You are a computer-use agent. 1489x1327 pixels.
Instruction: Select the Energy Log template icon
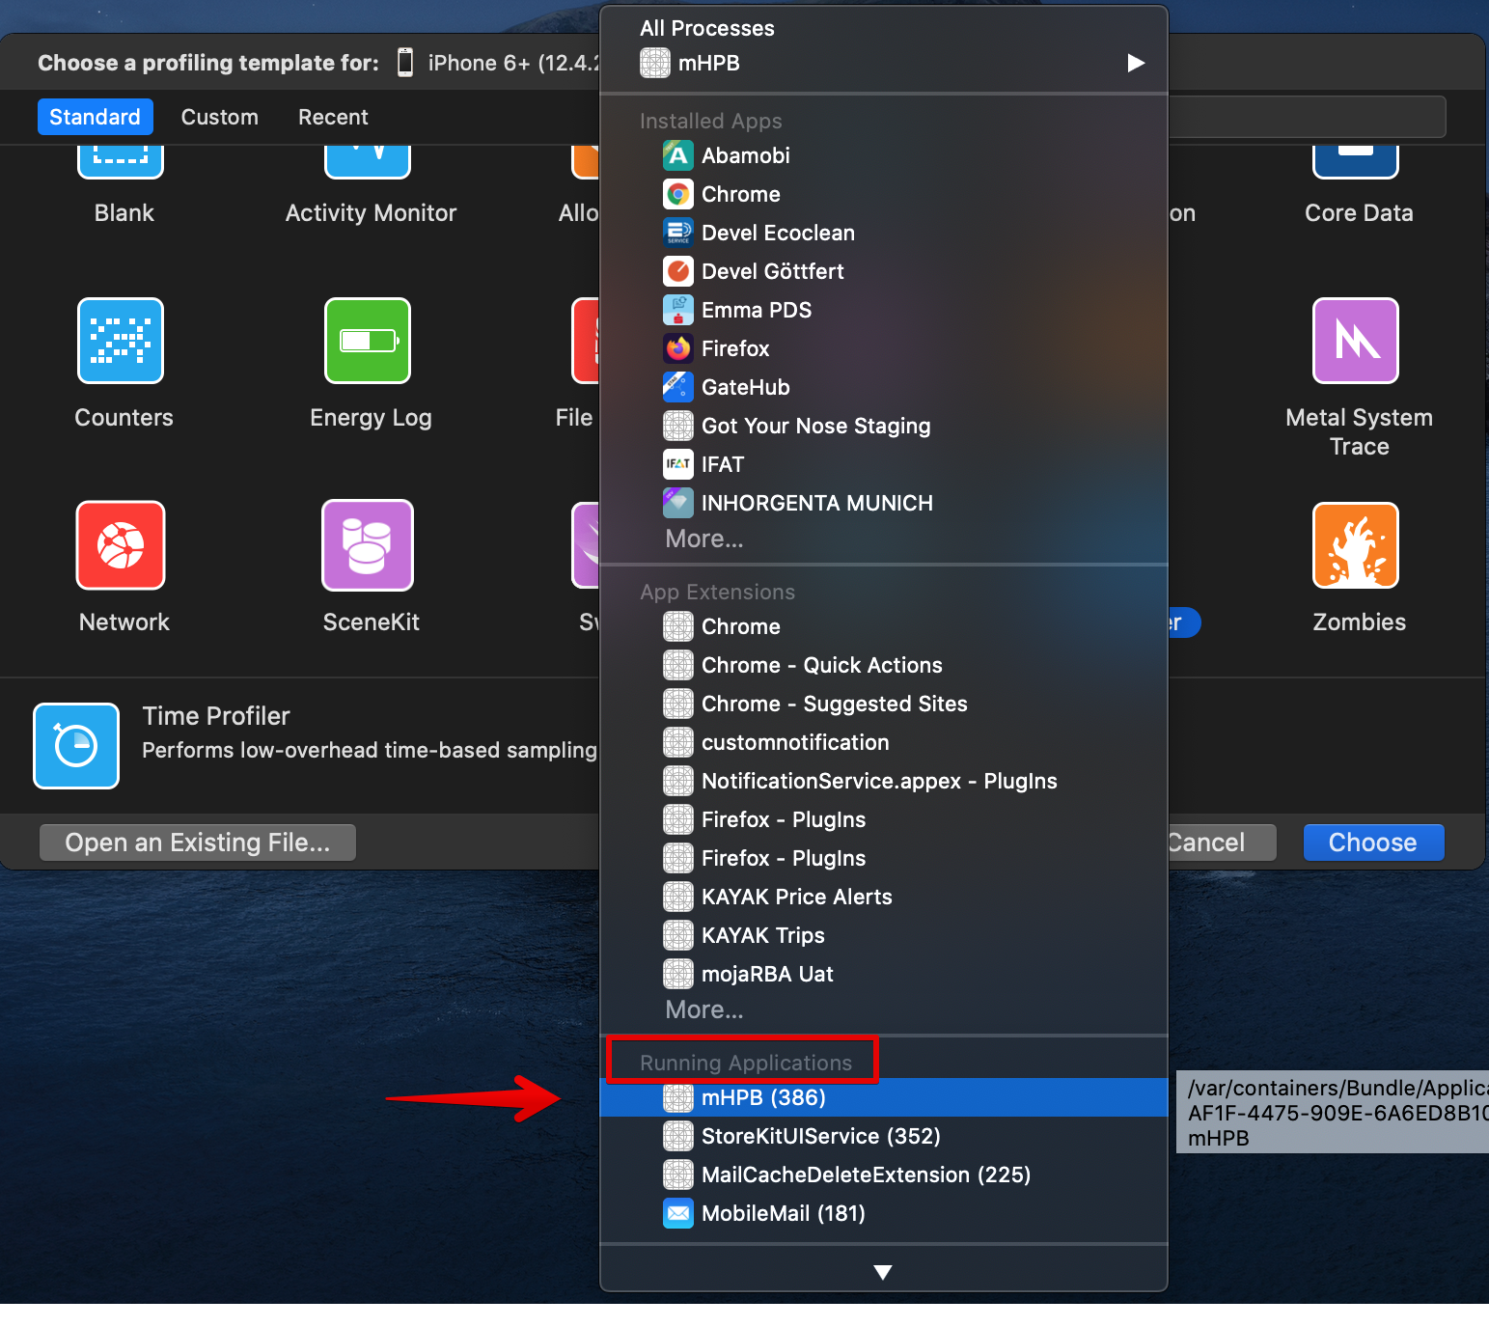[368, 341]
